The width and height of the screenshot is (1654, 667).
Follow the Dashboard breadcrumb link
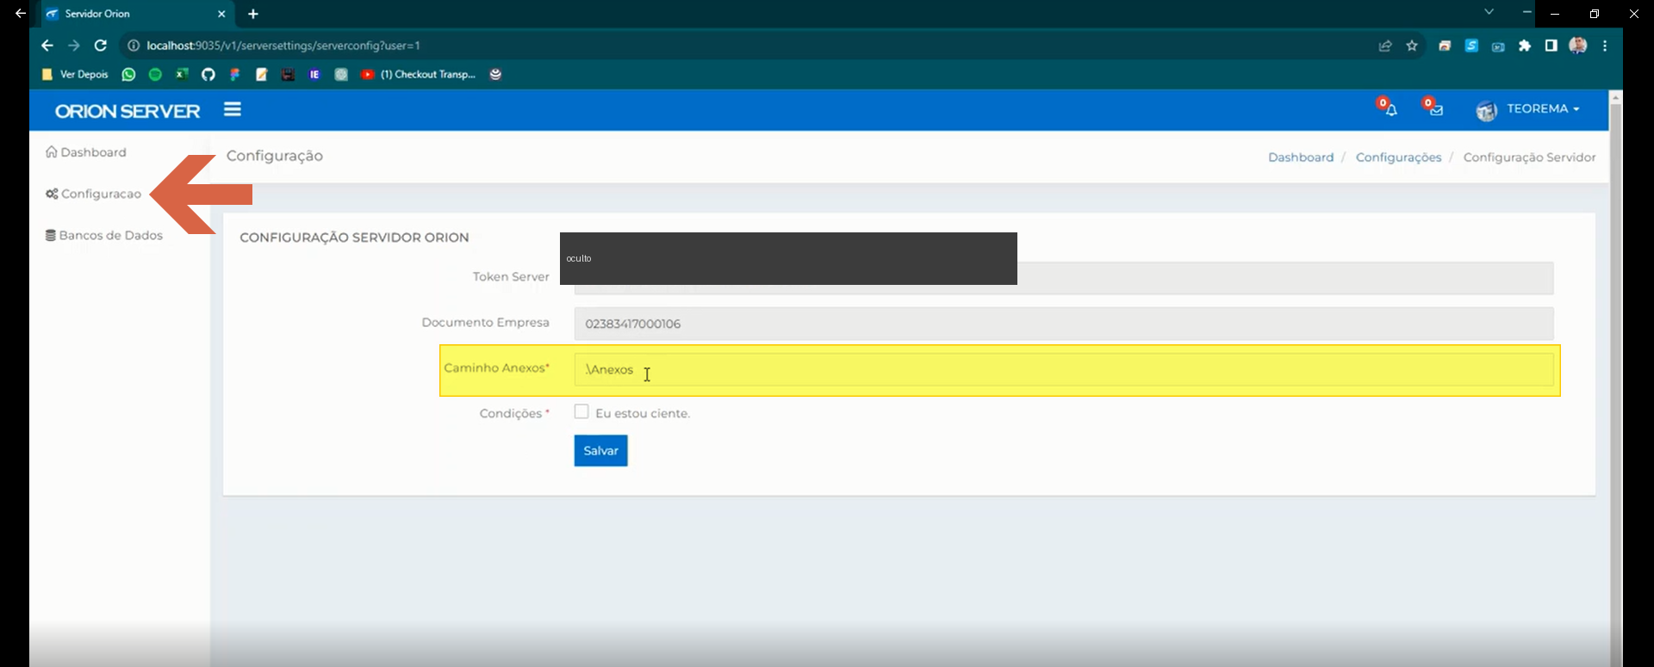[1301, 157]
